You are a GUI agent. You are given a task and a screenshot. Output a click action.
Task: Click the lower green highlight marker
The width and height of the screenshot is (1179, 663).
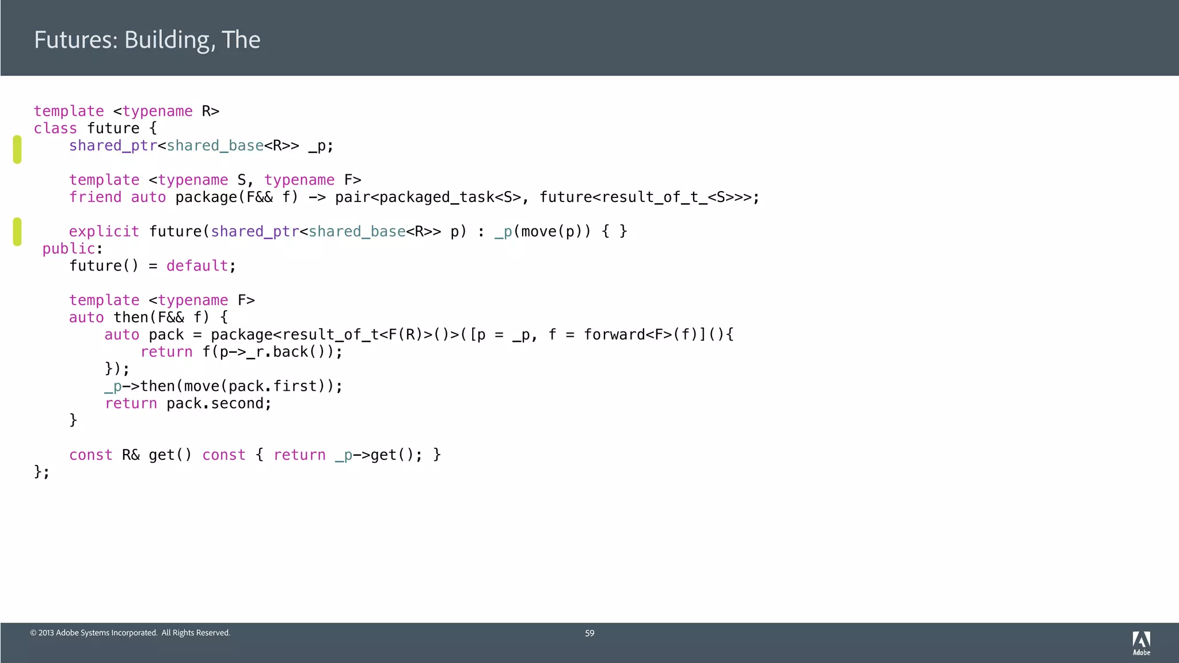[17, 231]
